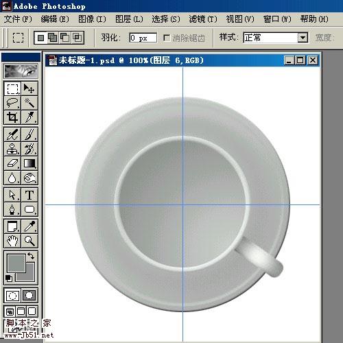Select the Eyedropper tool

click(x=29, y=226)
